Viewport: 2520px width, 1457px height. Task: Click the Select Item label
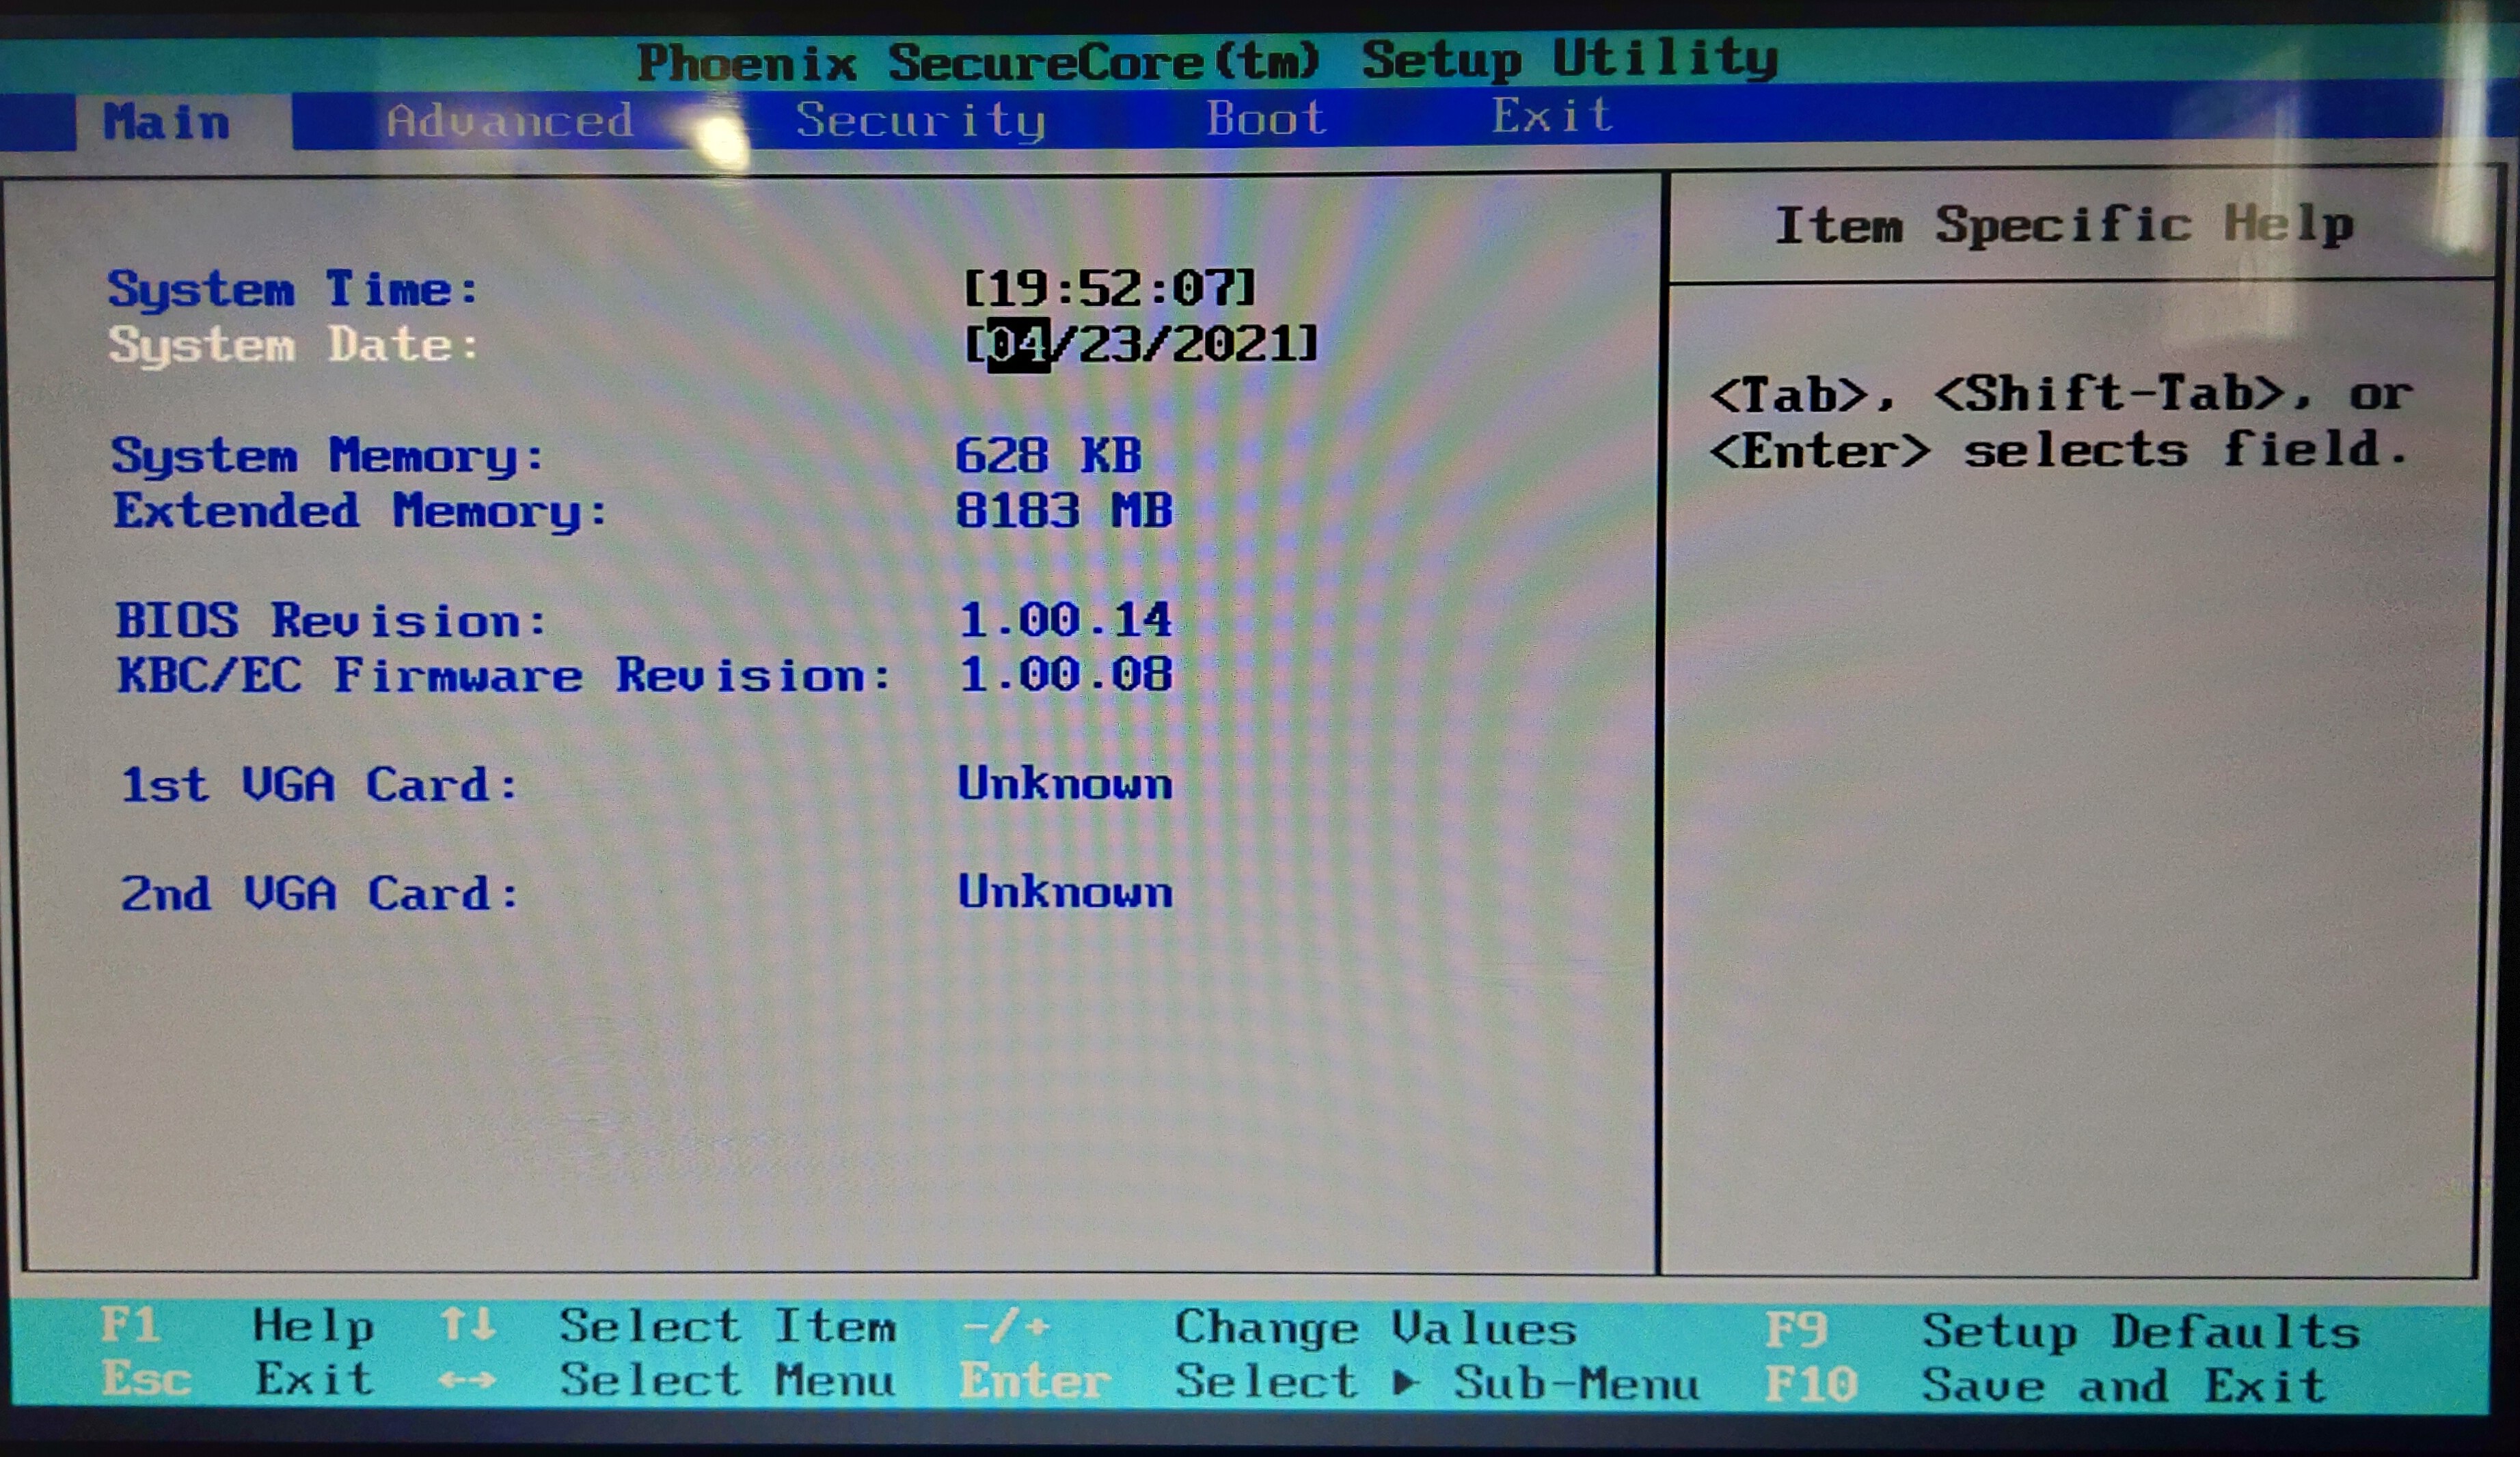coord(727,1327)
